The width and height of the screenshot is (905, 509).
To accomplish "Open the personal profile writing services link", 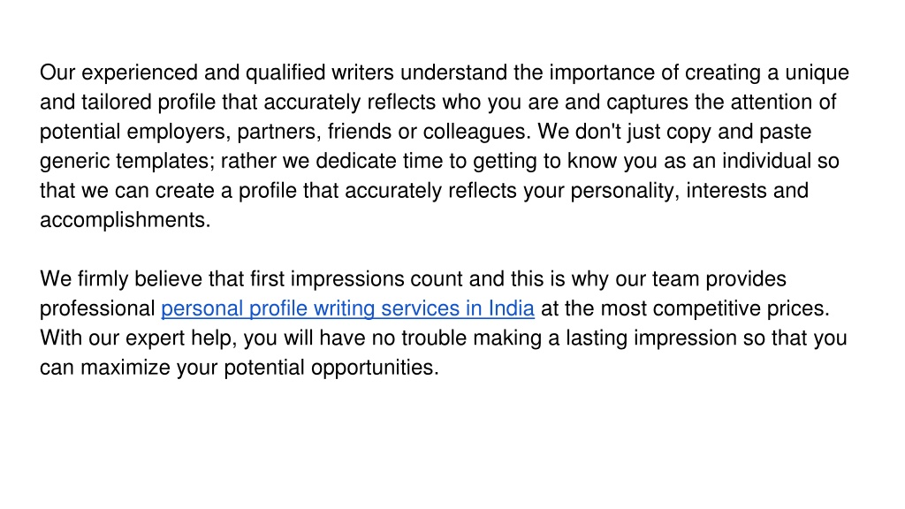I will [347, 308].
